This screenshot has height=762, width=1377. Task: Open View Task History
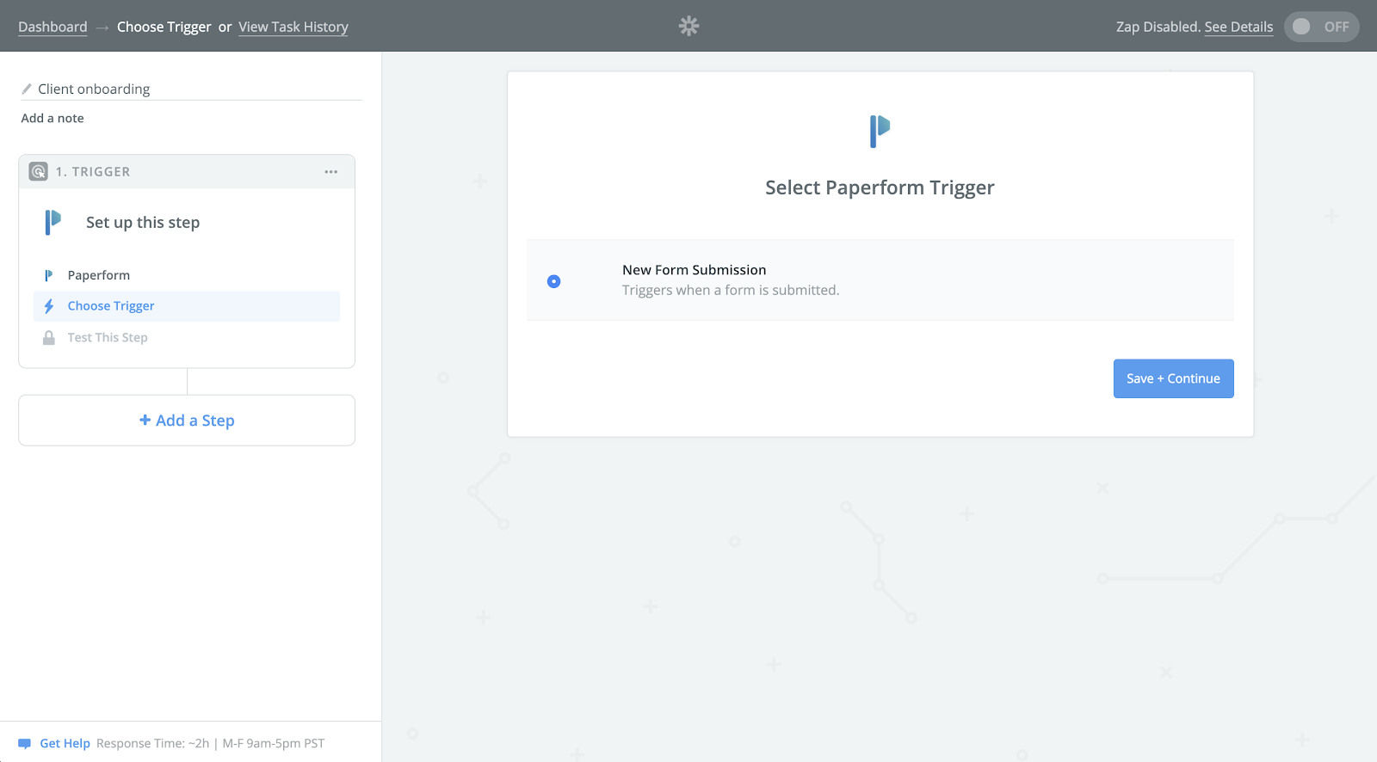[293, 27]
